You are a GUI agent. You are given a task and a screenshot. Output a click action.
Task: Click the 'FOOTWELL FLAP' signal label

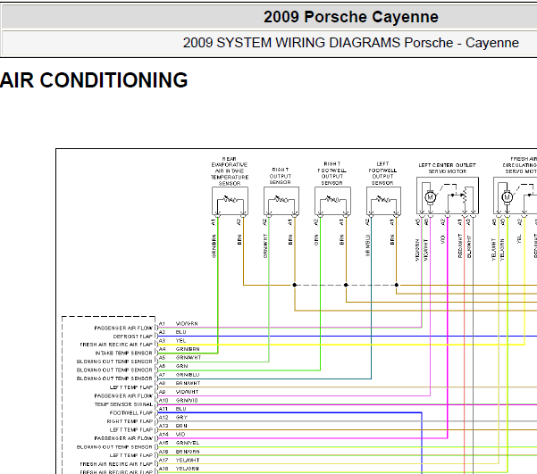[x=131, y=412]
